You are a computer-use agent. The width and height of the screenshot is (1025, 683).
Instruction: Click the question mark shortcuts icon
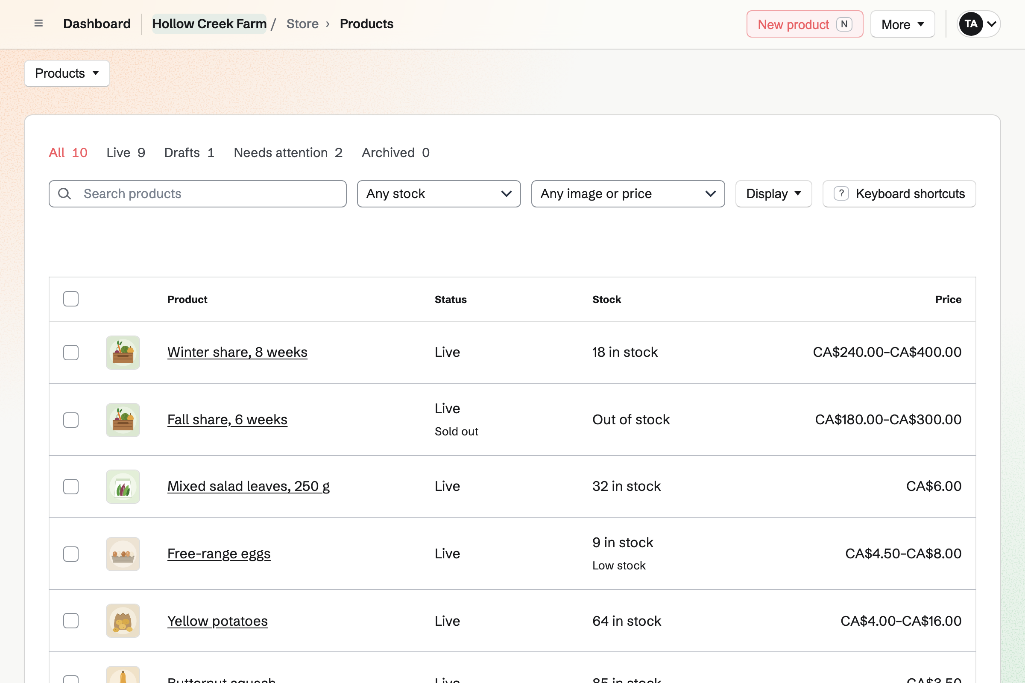coord(841,193)
